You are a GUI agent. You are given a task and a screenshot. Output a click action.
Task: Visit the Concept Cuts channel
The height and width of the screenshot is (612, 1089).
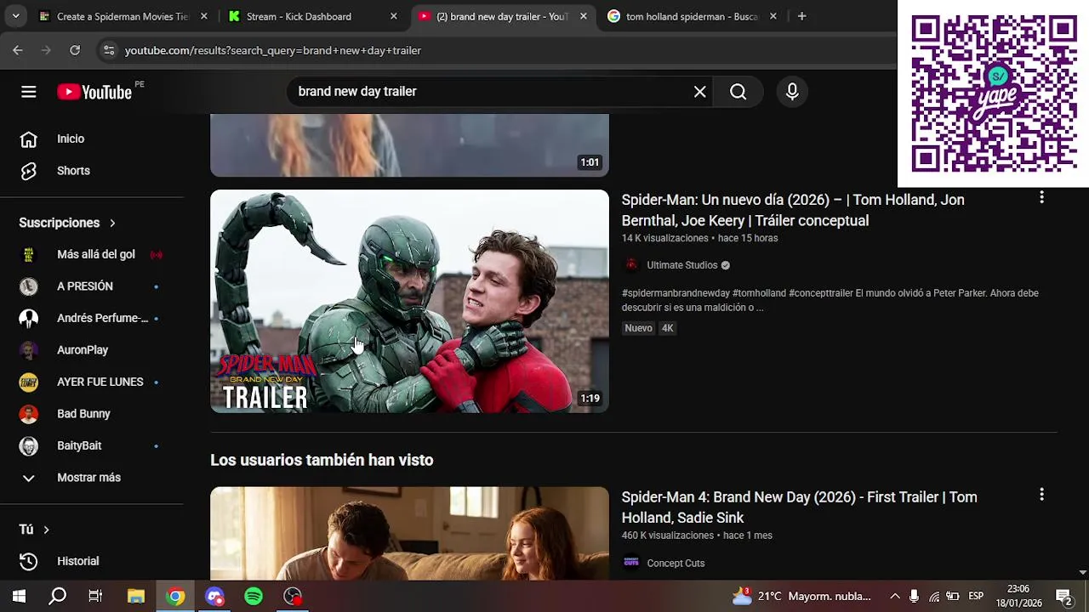point(676,563)
